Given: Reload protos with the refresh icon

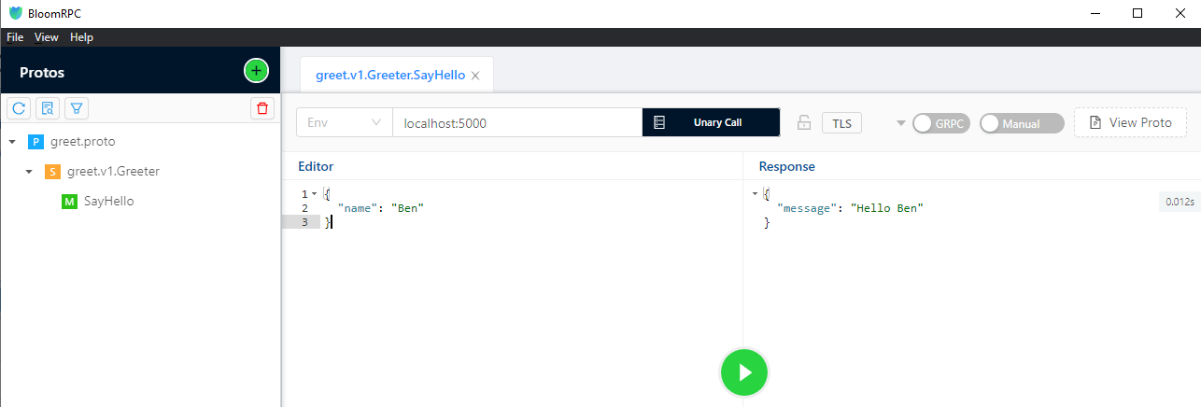Looking at the screenshot, I should (x=18, y=108).
